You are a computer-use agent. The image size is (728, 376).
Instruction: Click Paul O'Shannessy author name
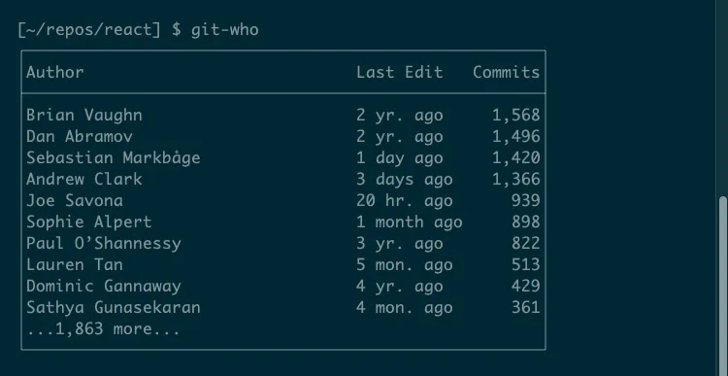(104, 244)
